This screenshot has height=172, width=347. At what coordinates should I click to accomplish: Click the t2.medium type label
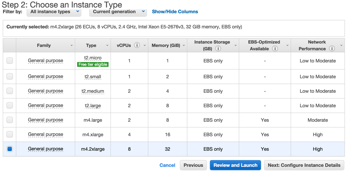[93, 91]
